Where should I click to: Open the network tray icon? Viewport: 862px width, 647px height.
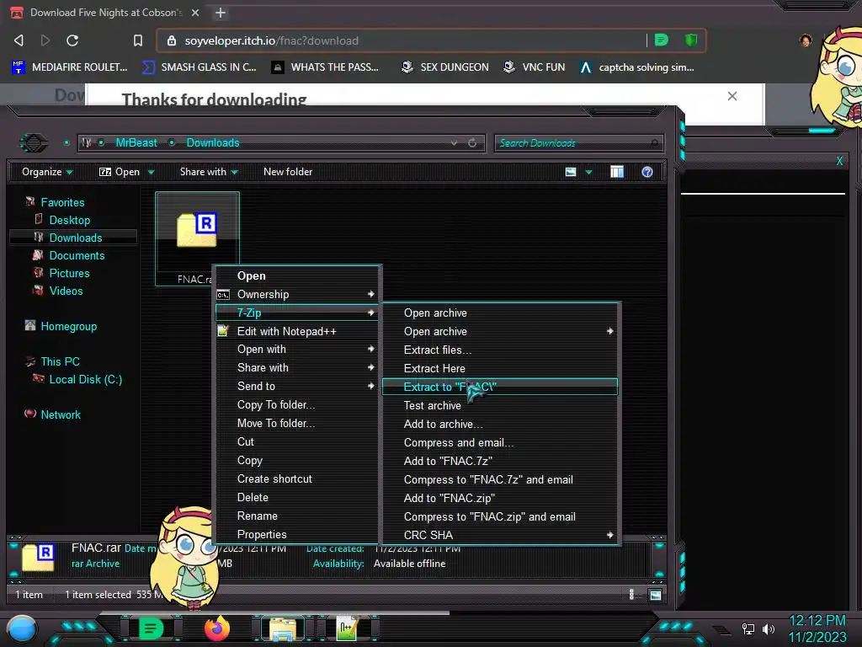(748, 628)
